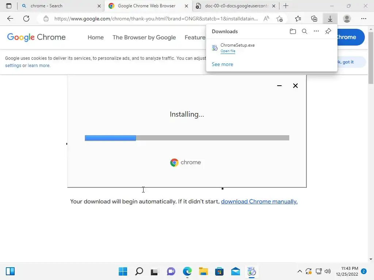The image size is (374, 280).
Task: Toggle the Downloads toolbar button
Action: (330, 19)
